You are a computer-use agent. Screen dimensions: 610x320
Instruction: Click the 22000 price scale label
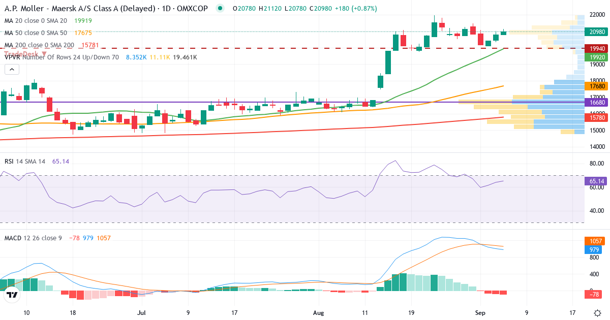[x=598, y=16]
